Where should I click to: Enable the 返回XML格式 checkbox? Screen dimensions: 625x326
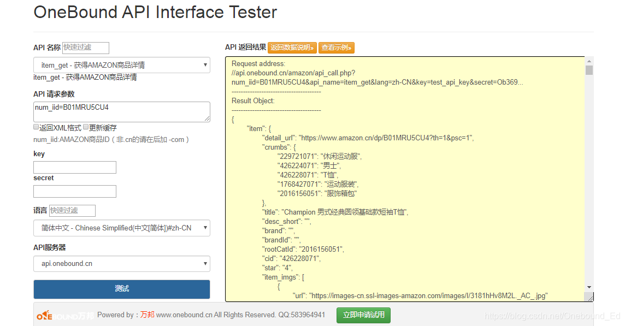(x=36, y=127)
